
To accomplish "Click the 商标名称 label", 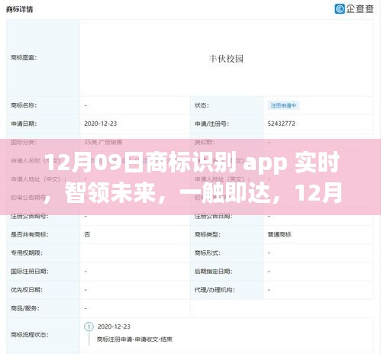I will (x=24, y=105).
